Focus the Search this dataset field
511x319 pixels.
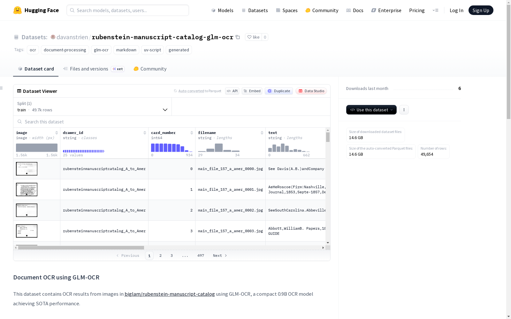172,122
